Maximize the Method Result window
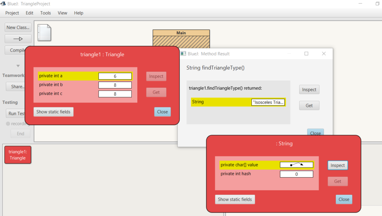This screenshot has height=216, width=382. point(306,54)
